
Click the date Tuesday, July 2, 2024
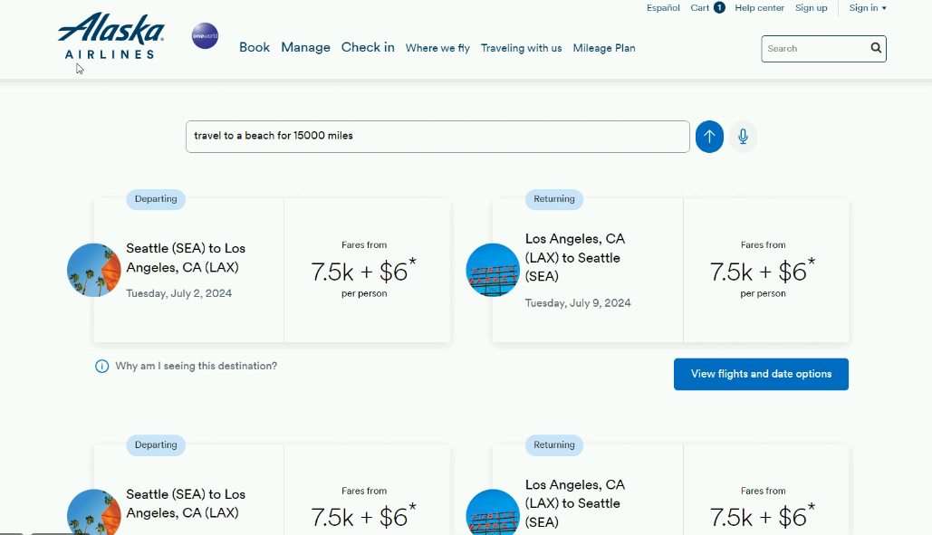click(179, 293)
